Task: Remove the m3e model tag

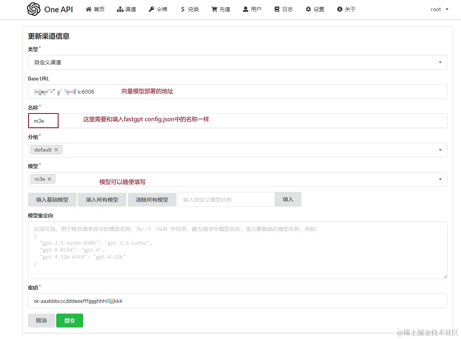Action: pos(49,179)
